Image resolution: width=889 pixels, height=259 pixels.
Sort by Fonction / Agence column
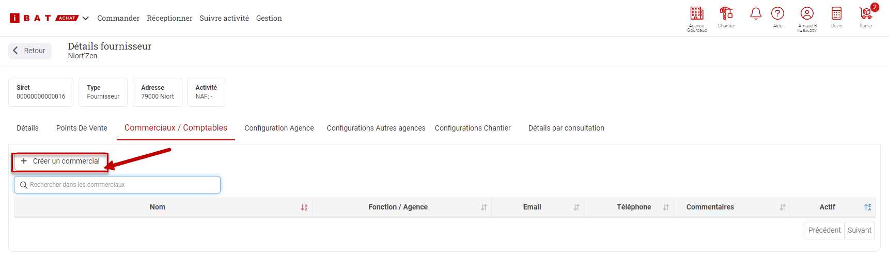484,207
